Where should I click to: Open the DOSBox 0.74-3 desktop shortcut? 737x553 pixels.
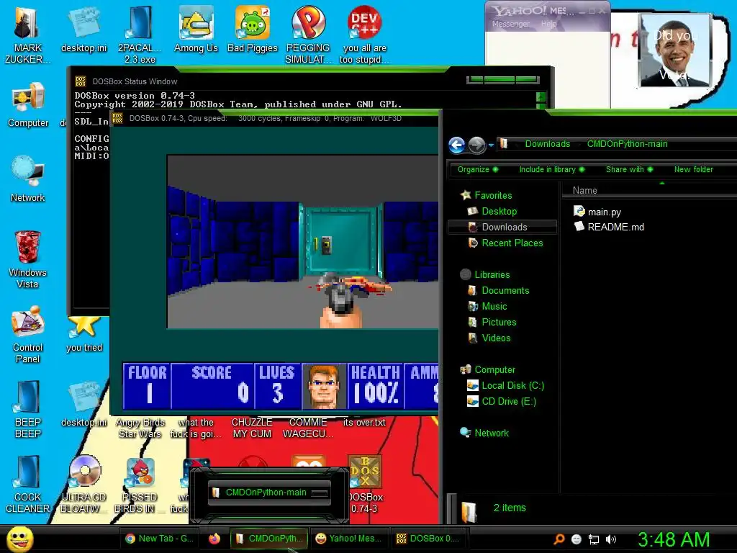365,484
